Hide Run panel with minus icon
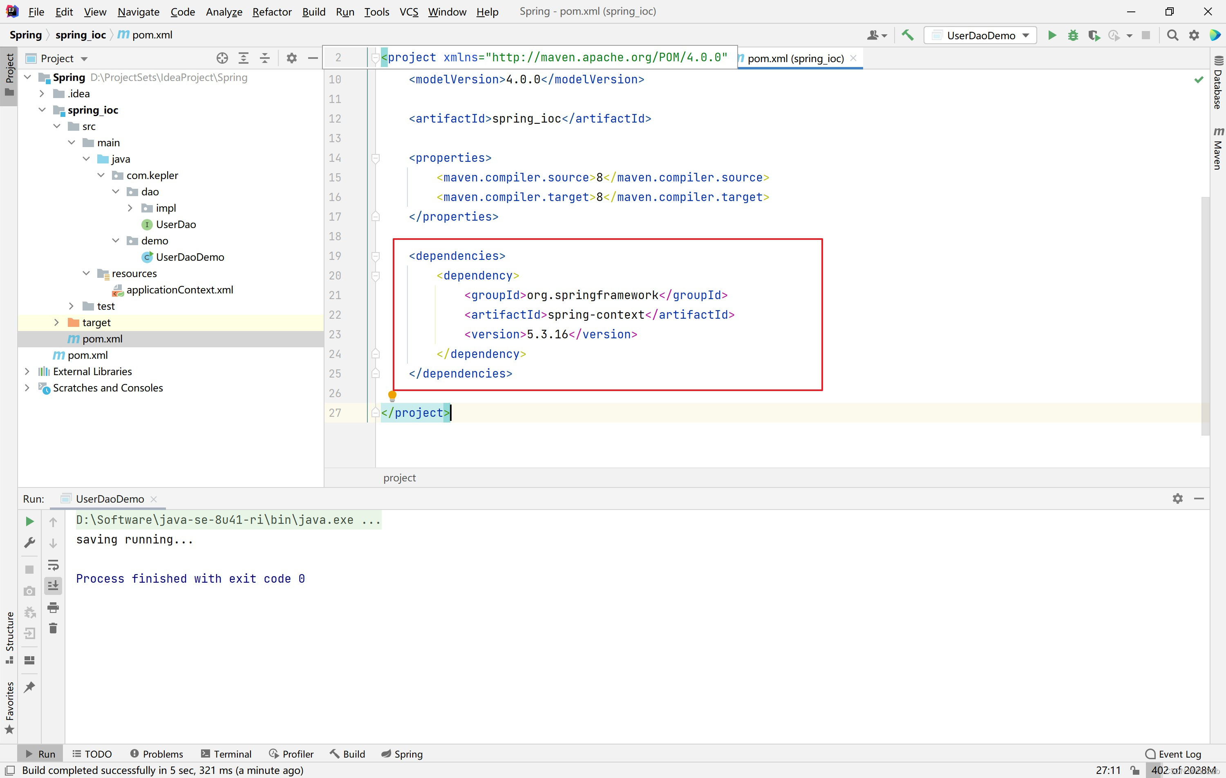Viewport: 1226px width, 778px height. click(1199, 499)
